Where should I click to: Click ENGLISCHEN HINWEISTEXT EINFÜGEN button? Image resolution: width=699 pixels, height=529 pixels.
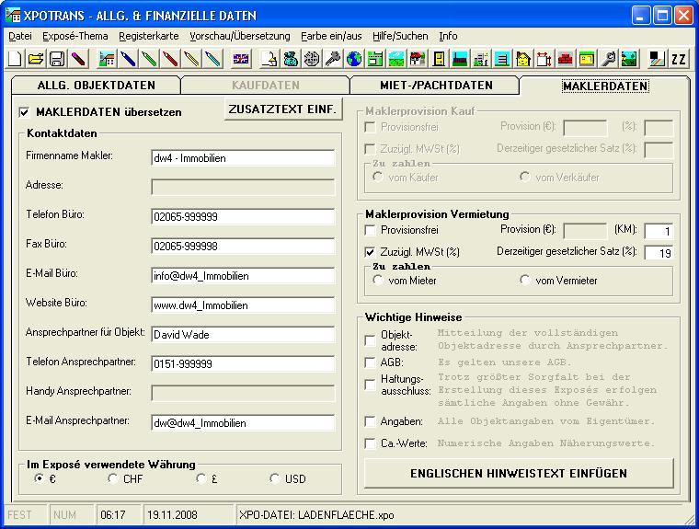point(519,474)
